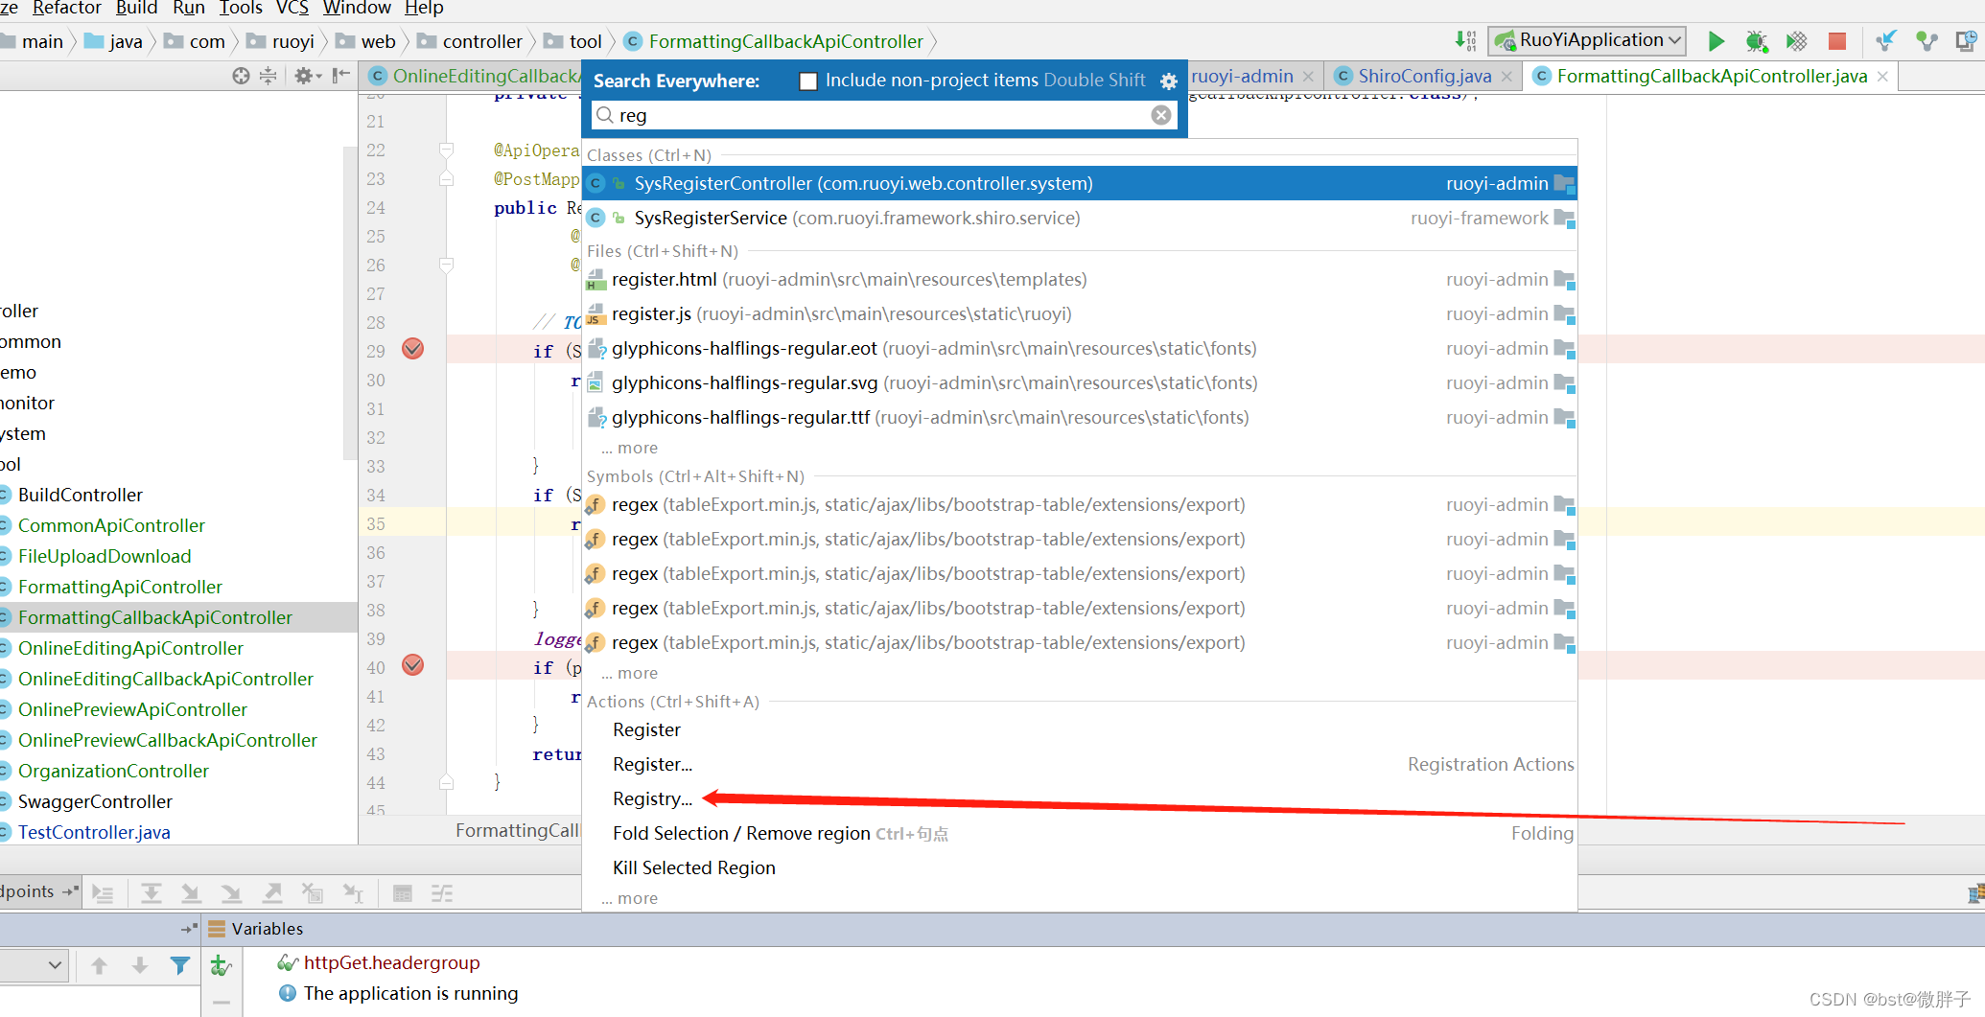Click the VCS Commit branch icon
The height and width of the screenshot is (1017, 1985).
click(1926, 41)
